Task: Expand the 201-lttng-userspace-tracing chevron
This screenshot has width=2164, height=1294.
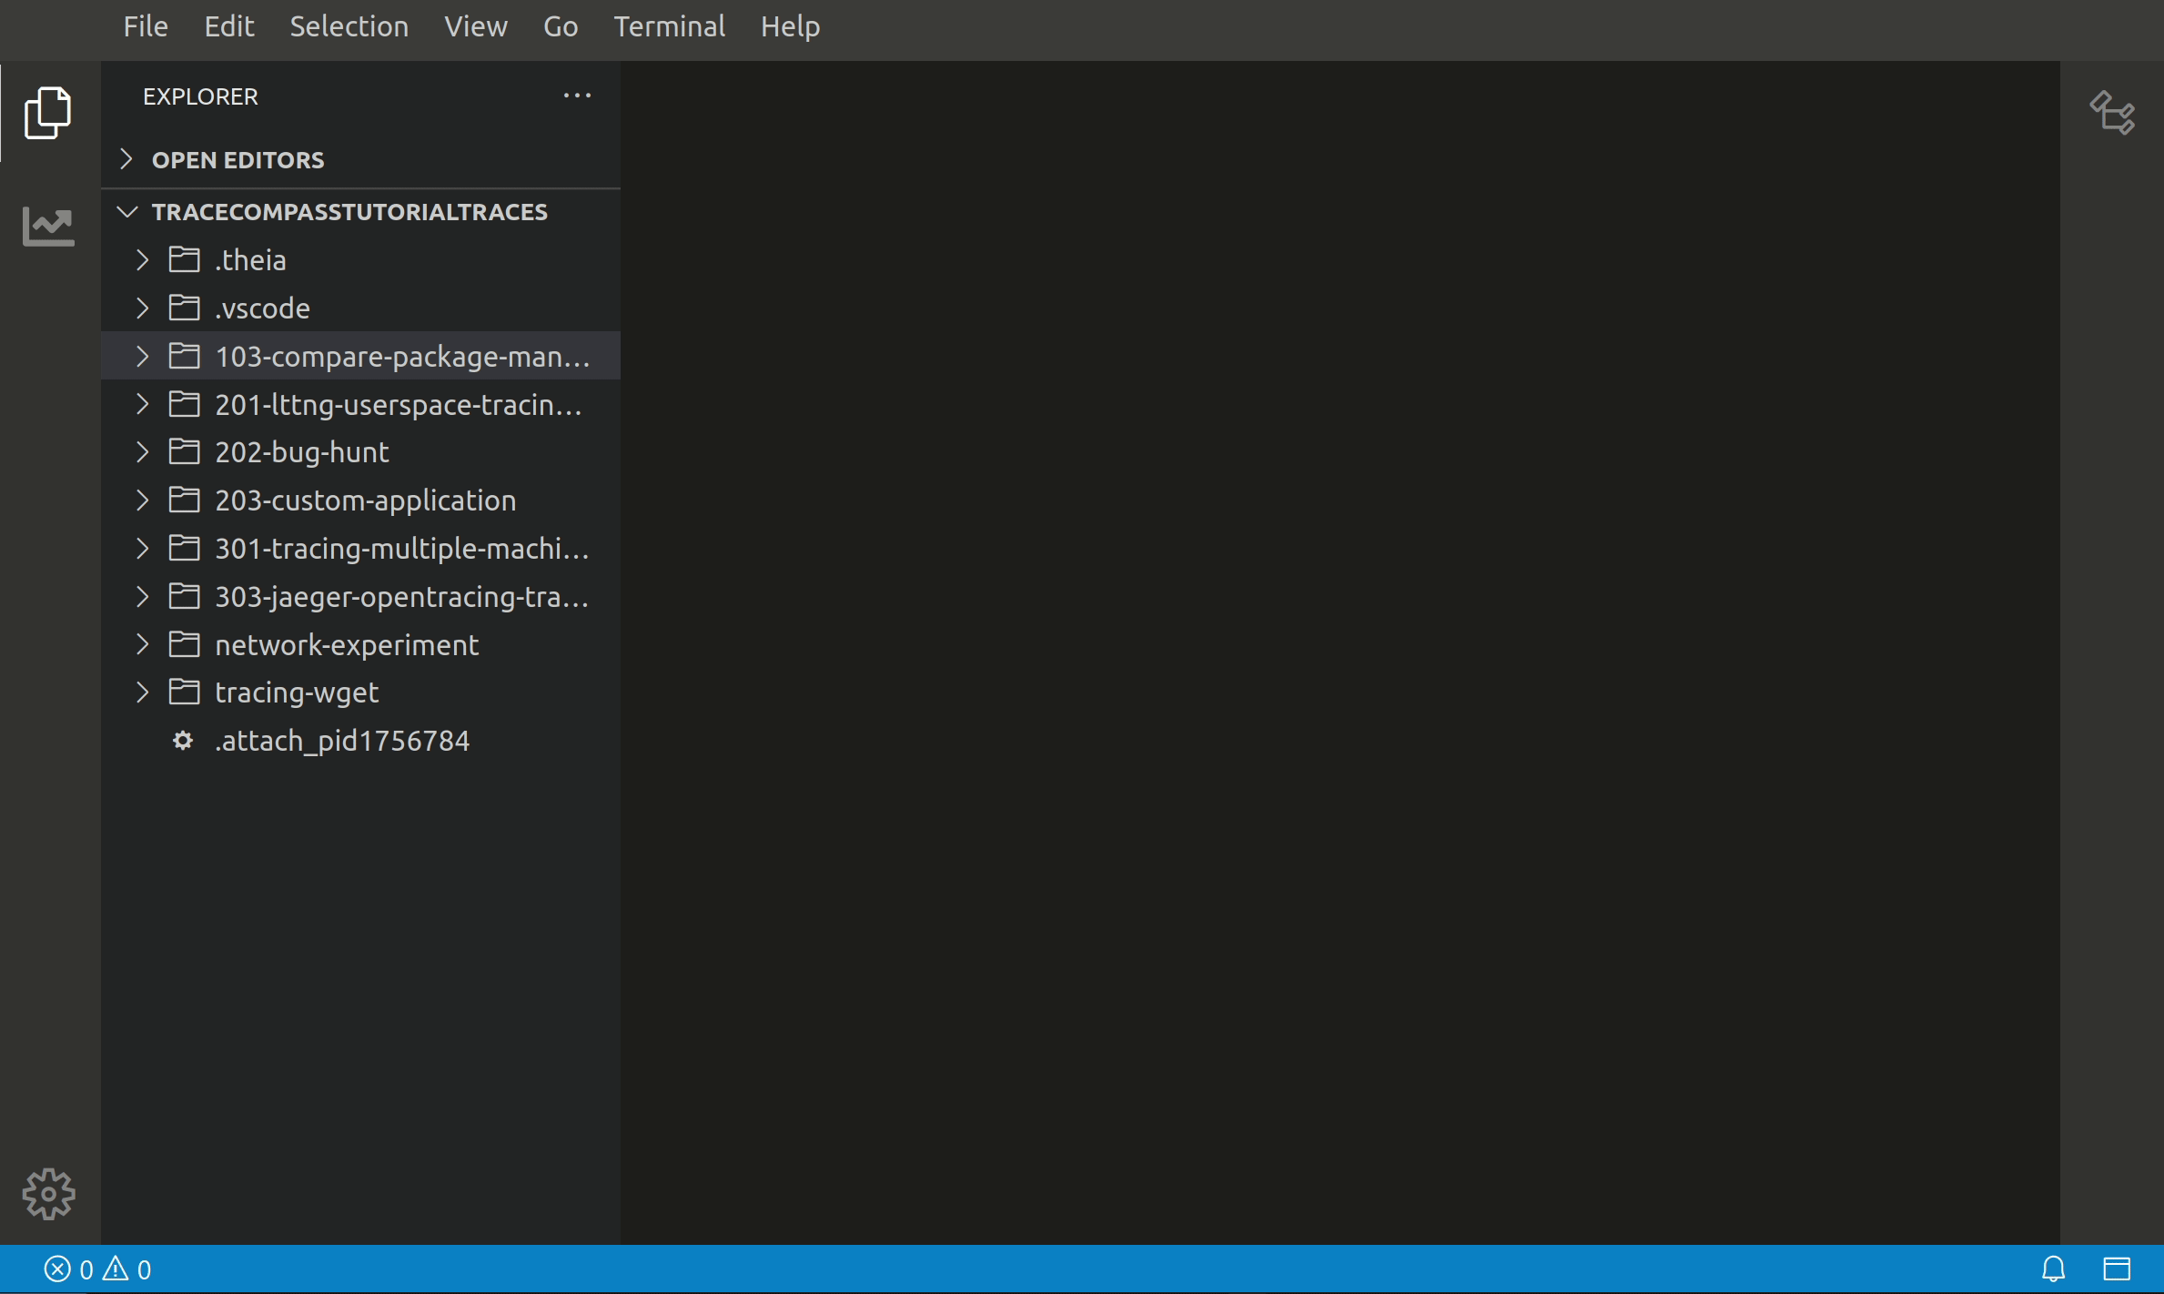Action: [142, 404]
